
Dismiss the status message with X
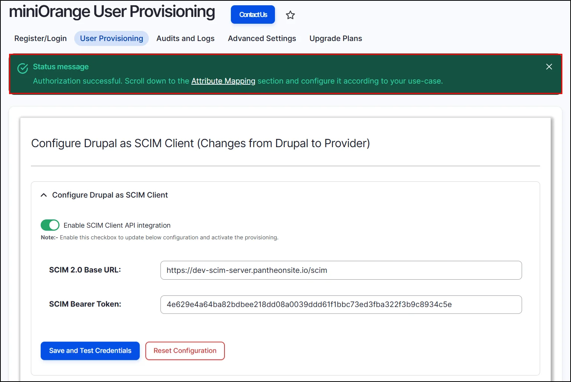[549, 67]
